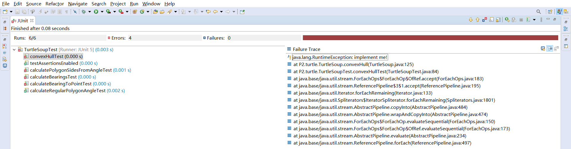The image size is (571, 149).
Task: Click the Back navigation arrow icon
Action: point(215,12)
